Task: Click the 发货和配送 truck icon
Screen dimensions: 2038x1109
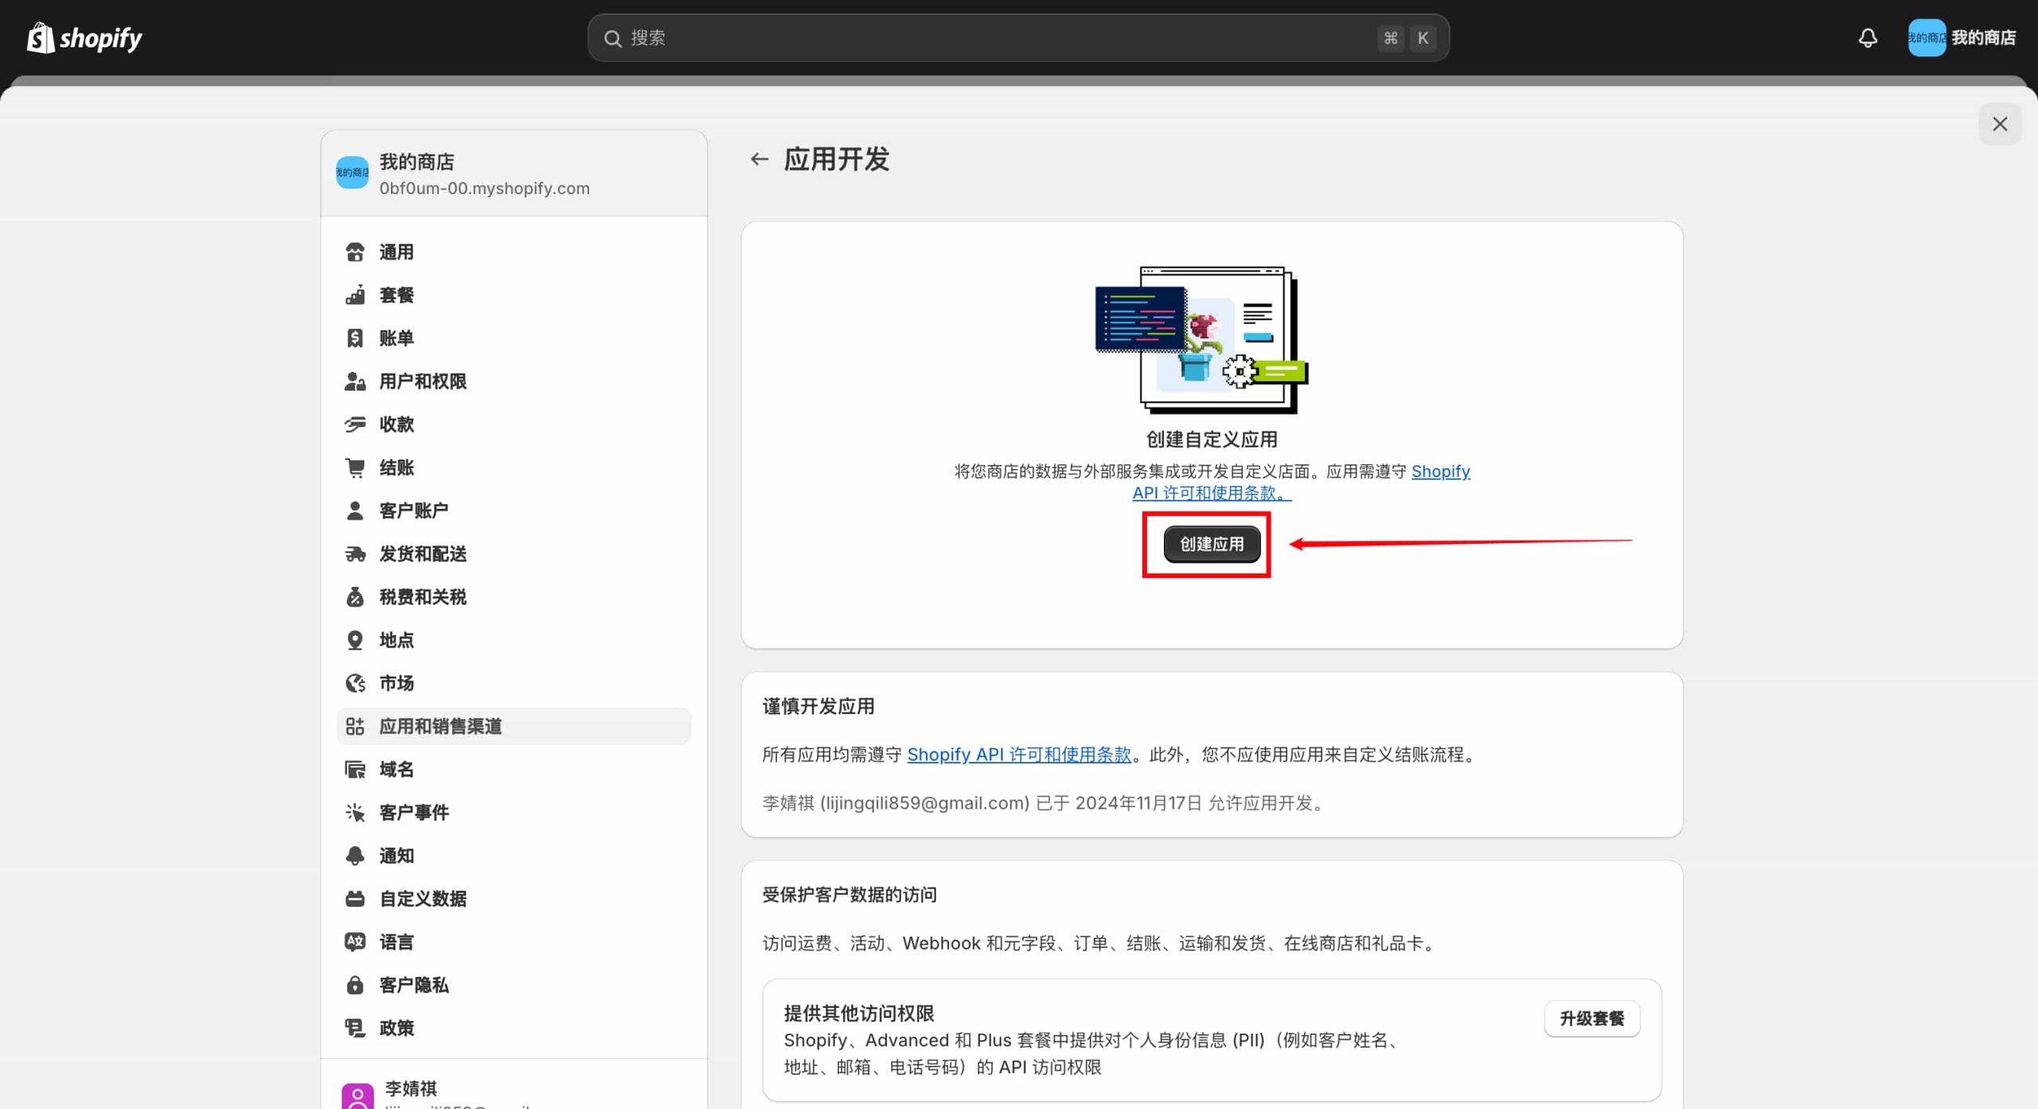Action: pos(355,554)
